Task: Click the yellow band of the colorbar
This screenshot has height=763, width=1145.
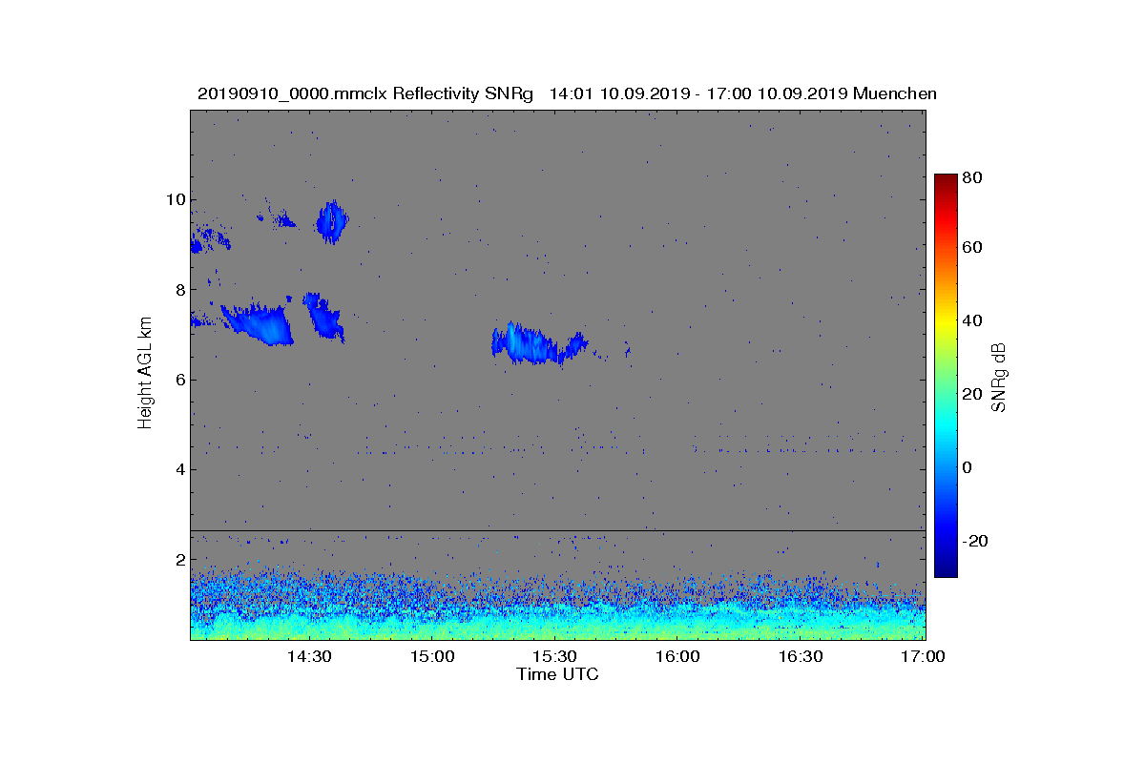Action: coord(946,324)
